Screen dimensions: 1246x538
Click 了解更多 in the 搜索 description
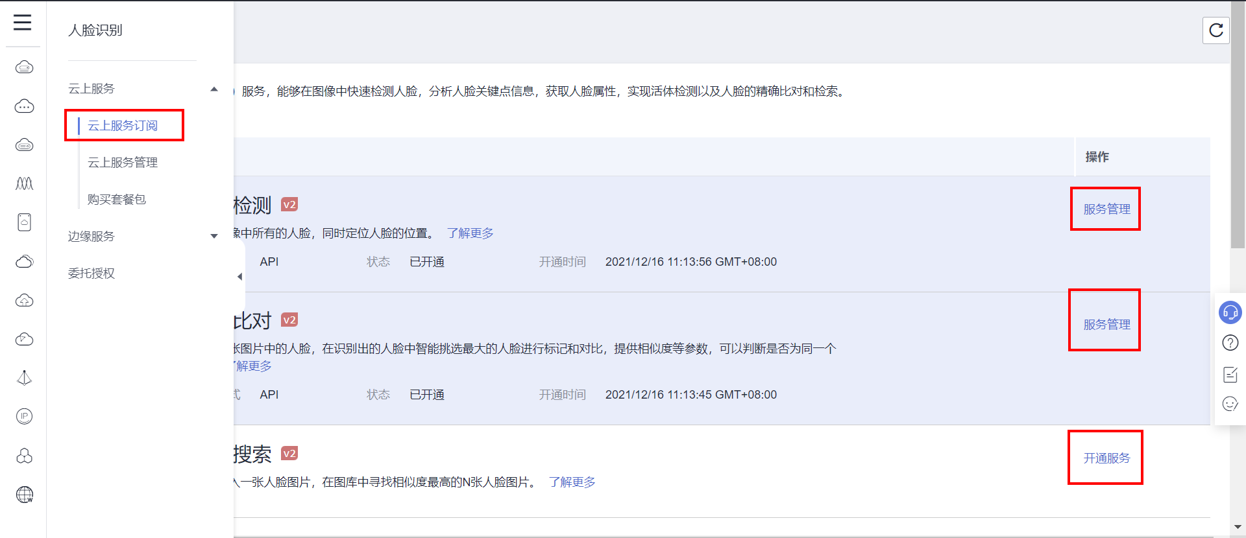[x=572, y=482]
